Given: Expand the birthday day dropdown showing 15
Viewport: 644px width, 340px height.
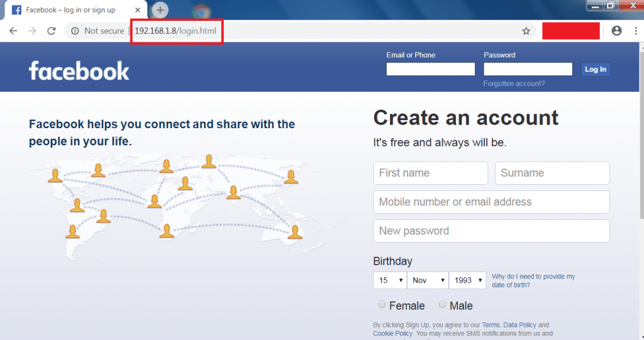Looking at the screenshot, I should (390, 280).
